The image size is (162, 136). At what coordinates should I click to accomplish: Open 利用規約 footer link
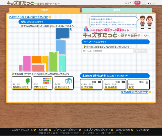(x=43, y=130)
